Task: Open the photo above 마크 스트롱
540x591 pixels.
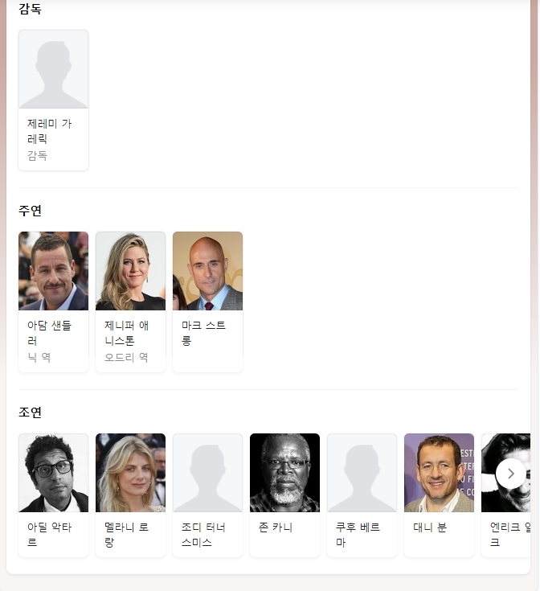Action: click(207, 271)
